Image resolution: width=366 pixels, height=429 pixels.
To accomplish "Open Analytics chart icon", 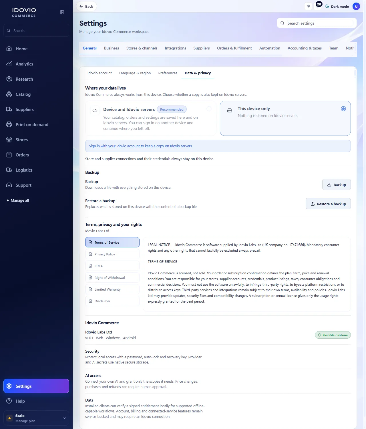I will 9,64.
